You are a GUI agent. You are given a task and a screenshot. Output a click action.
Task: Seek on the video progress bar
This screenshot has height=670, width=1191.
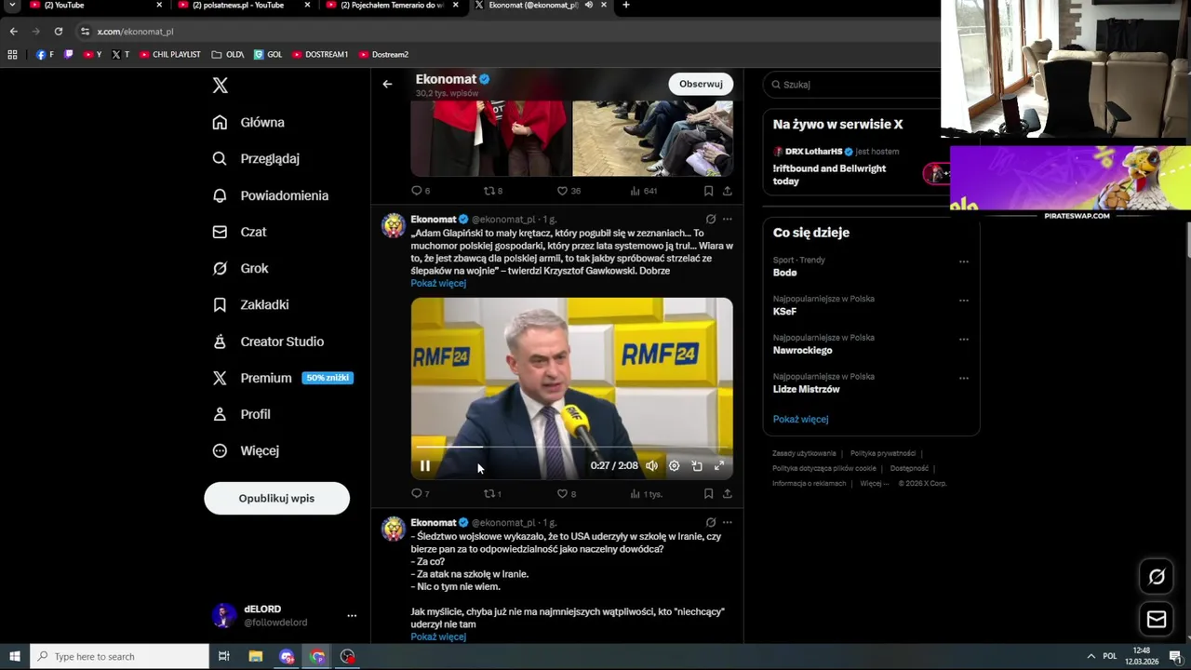[571, 447]
